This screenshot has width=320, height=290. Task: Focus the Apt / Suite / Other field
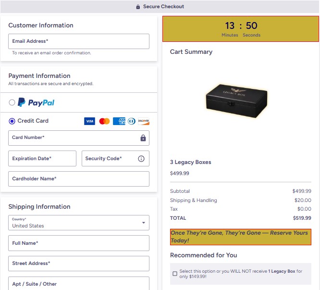point(79,283)
